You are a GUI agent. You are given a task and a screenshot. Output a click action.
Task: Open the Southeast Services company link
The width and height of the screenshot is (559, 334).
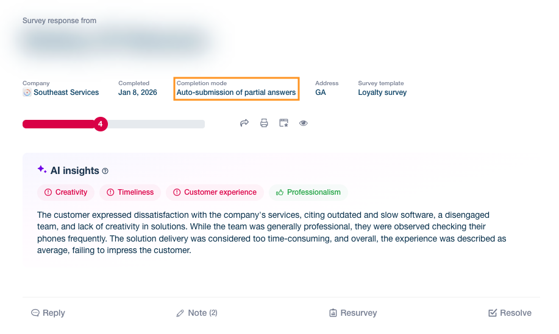[66, 93]
